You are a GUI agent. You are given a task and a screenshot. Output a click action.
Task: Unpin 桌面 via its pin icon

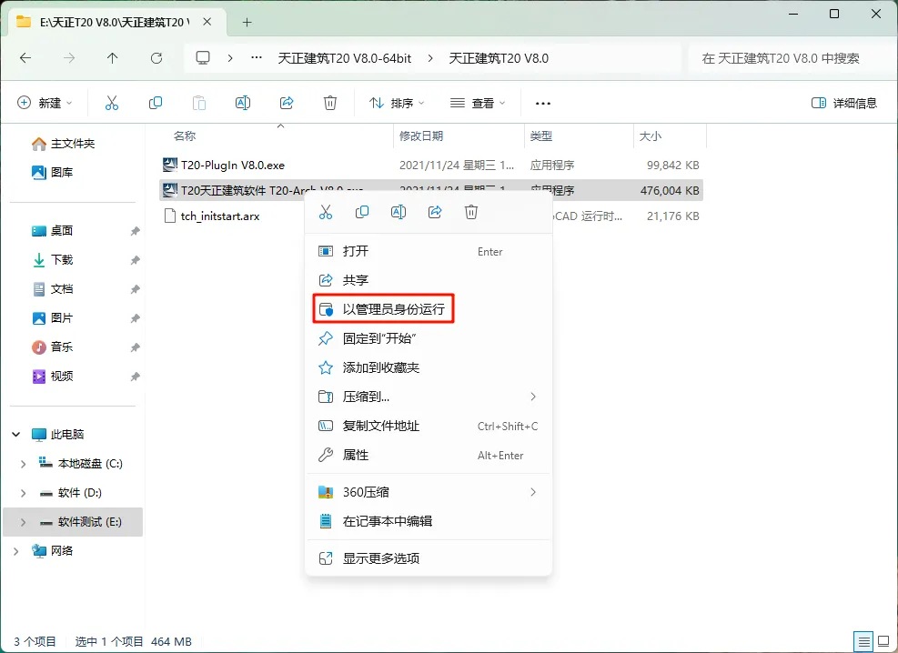tap(135, 231)
